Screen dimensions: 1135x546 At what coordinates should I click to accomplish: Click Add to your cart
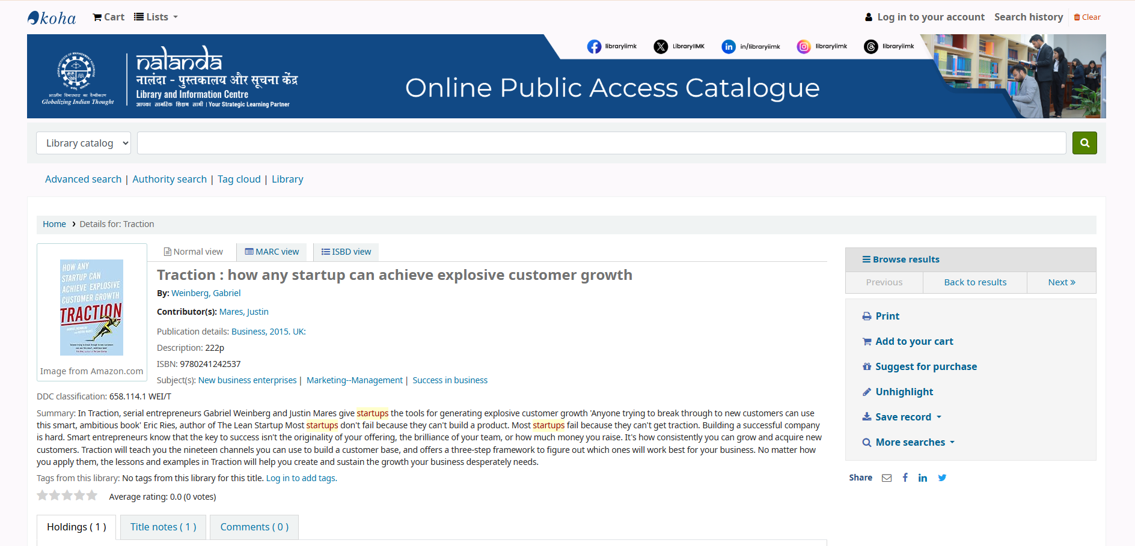click(914, 341)
